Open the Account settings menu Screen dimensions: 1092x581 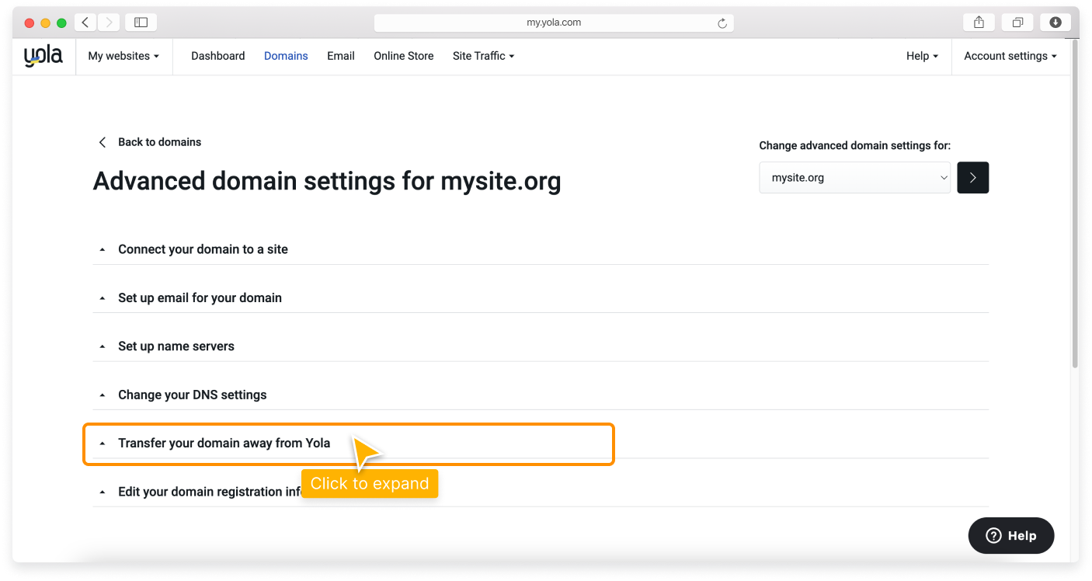tap(1010, 55)
